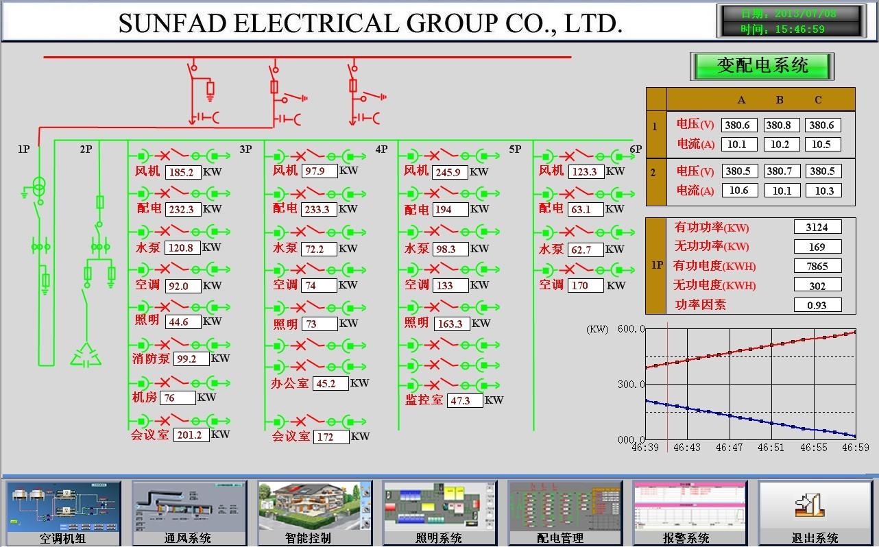Select the 5P 风机 value 245.9
The width and height of the screenshot is (879, 547).
450,172
